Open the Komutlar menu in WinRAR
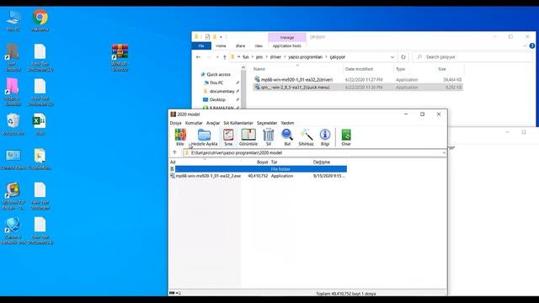Viewport: 539px width, 303px height. pos(194,123)
